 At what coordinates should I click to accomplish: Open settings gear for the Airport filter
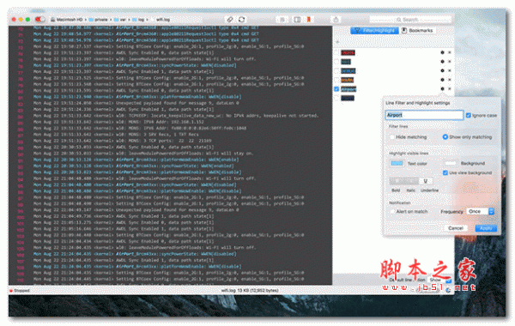point(442,89)
